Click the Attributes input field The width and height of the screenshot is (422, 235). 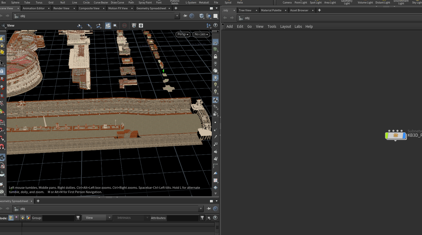tap(183, 218)
